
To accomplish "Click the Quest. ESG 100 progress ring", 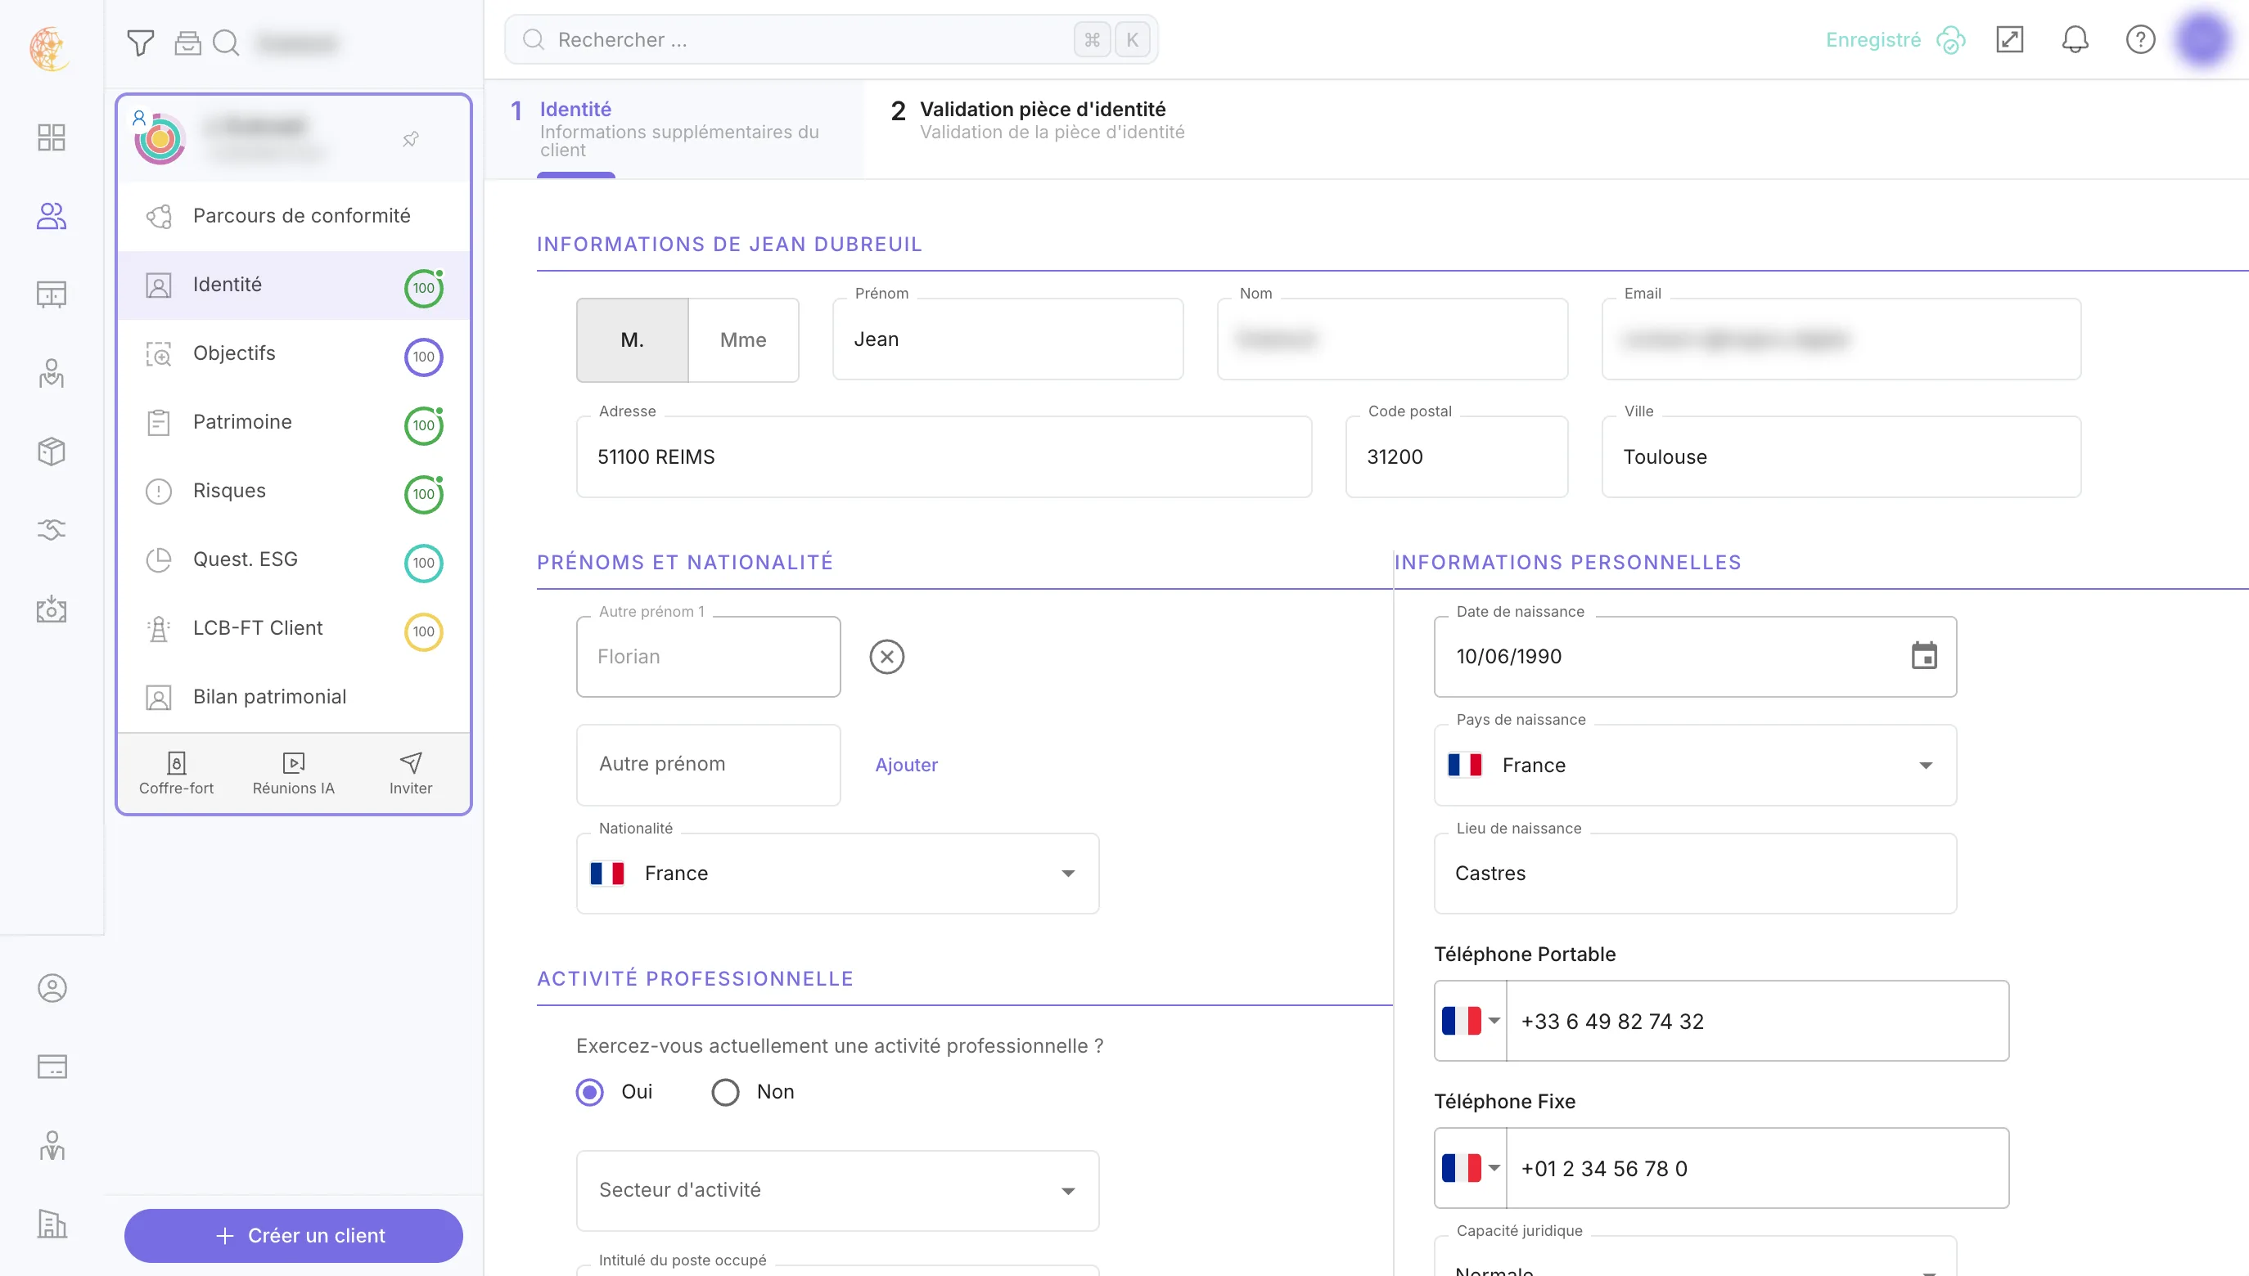I will pyautogui.click(x=423, y=563).
